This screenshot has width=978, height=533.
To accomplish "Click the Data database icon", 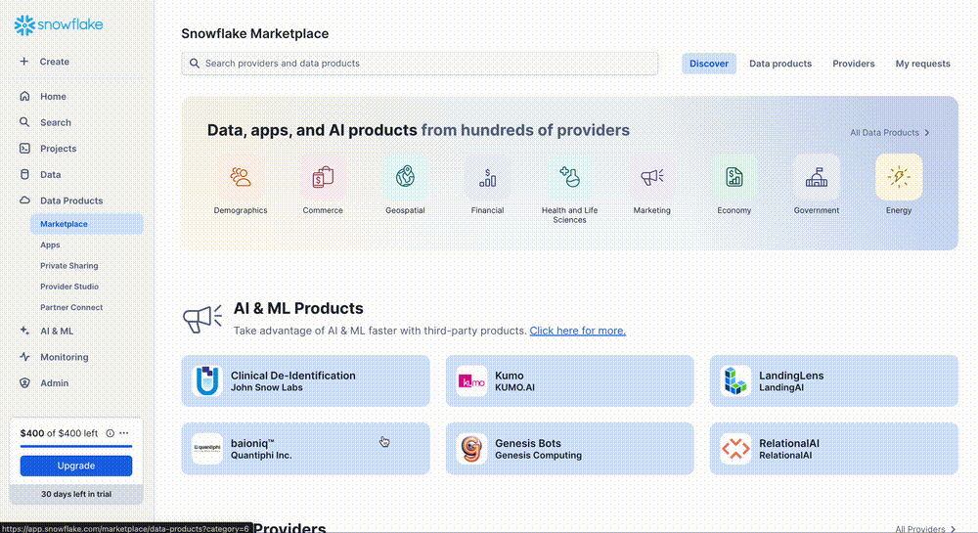I will [x=24, y=174].
